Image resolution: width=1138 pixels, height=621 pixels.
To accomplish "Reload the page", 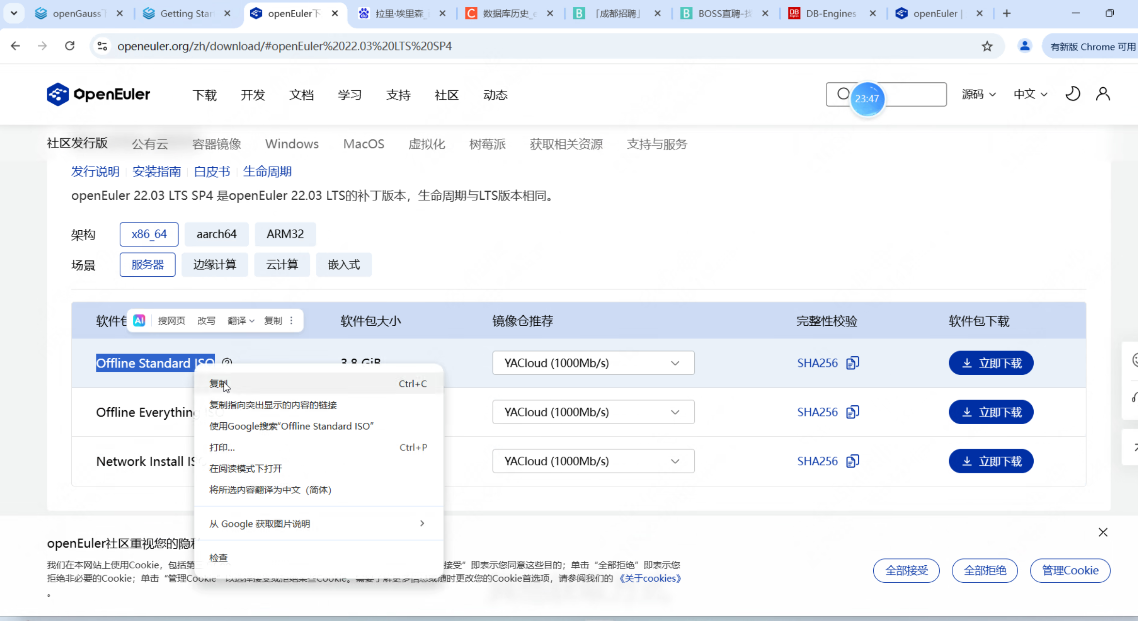I will click(70, 46).
